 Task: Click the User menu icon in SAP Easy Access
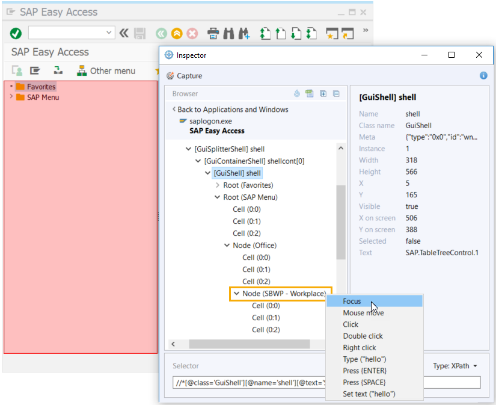17,70
